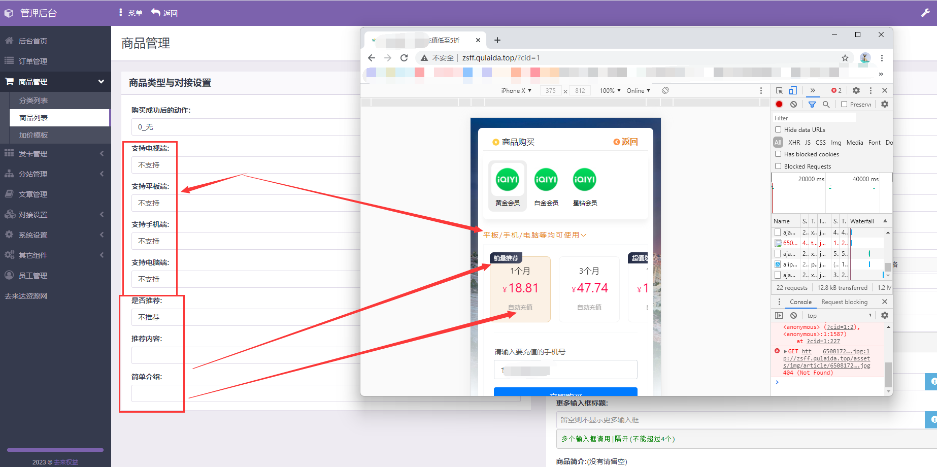Enable Hide data URLs checkbox
The width and height of the screenshot is (937, 467).
click(x=778, y=129)
